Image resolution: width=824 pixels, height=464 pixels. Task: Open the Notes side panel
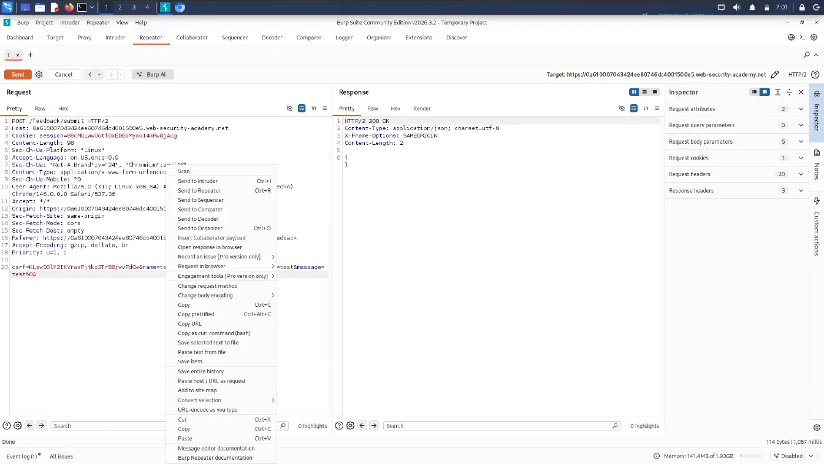pos(816,165)
